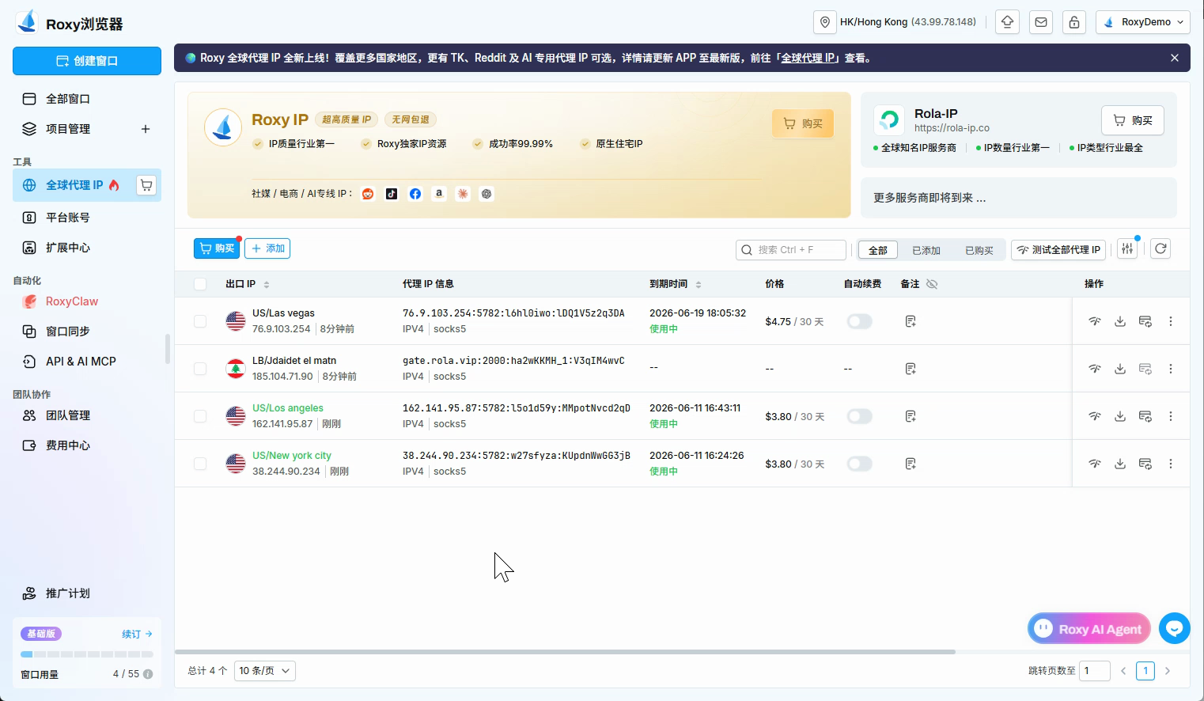Select TikTok dedicated IP icon
1204x701 pixels.
(392, 194)
